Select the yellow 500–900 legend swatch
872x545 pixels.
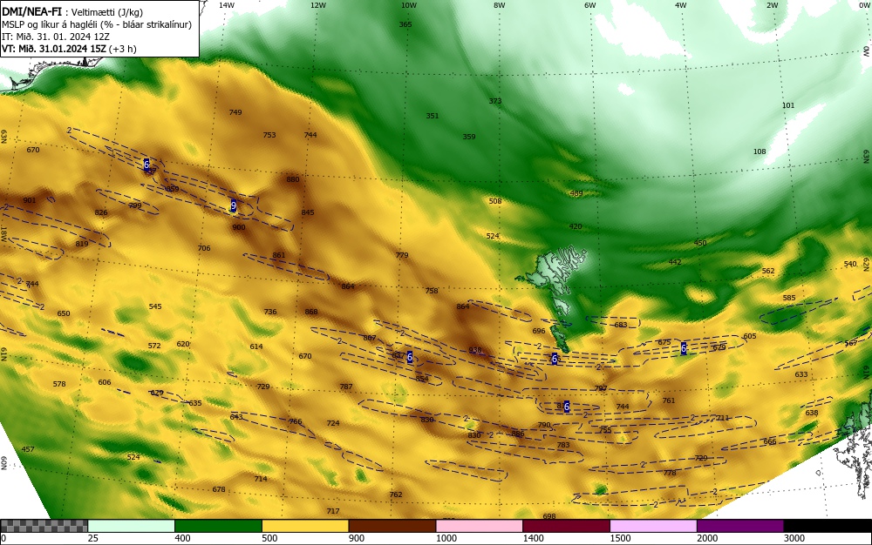pos(305,526)
